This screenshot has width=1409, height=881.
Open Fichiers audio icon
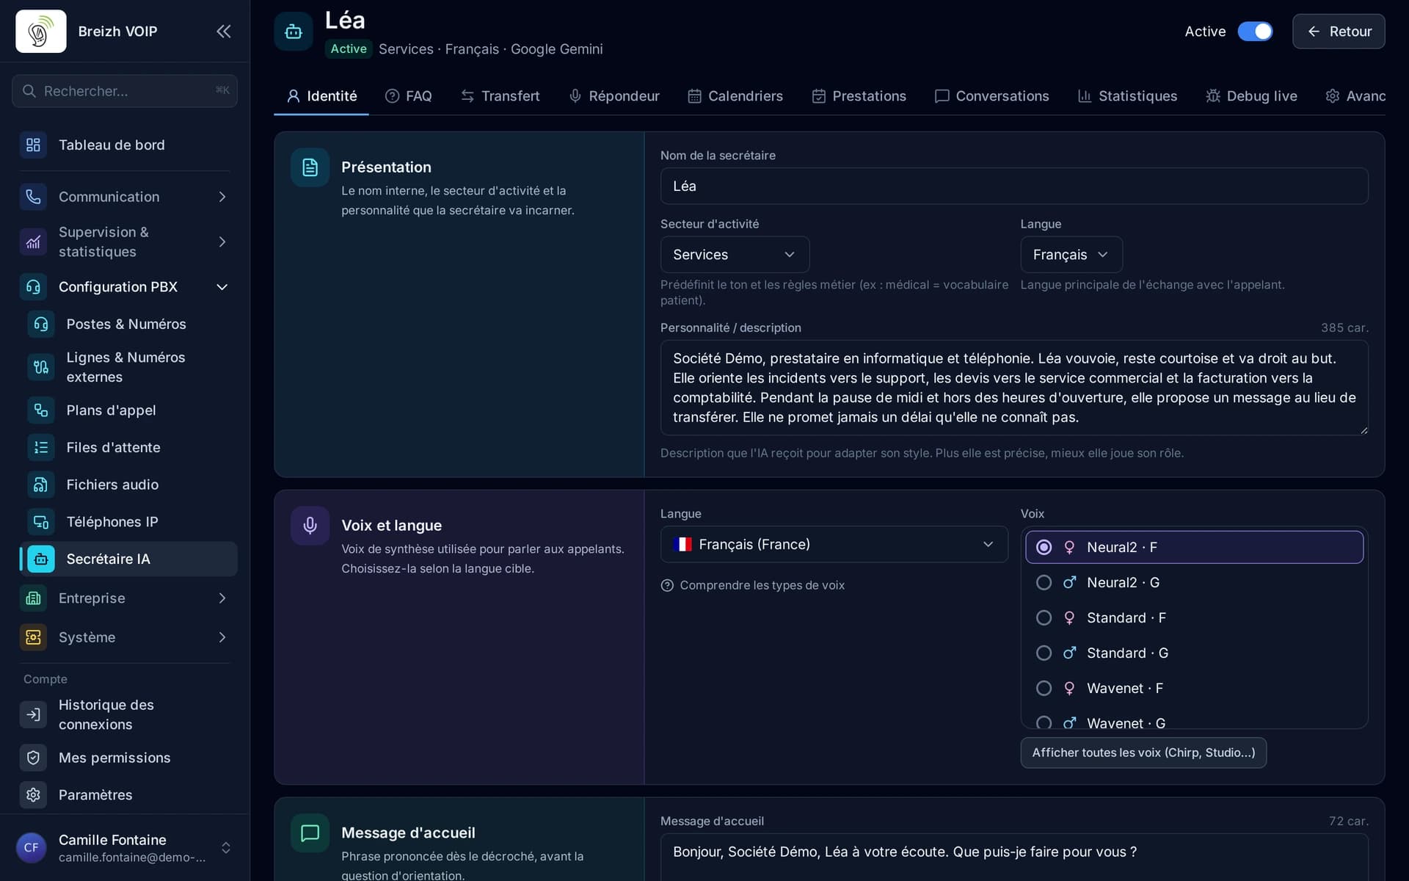point(41,485)
